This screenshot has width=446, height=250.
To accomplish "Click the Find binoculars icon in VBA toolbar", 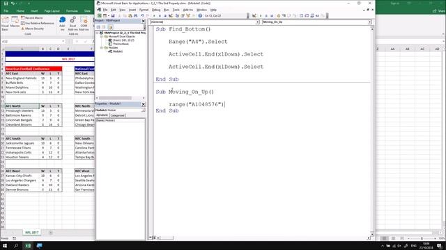I will tap(136, 15).
